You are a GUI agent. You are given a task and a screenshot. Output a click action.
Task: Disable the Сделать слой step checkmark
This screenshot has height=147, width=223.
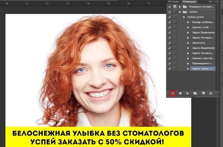click(x=169, y=27)
